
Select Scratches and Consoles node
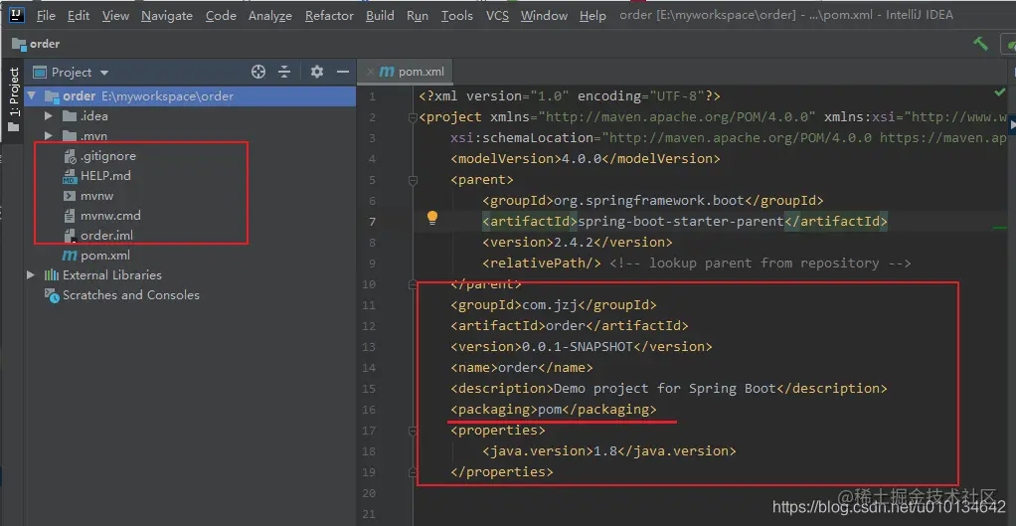tap(131, 294)
